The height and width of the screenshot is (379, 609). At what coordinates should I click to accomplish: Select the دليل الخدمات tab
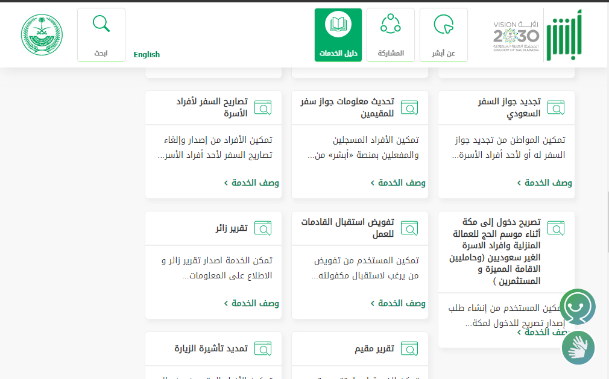pyautogui.click(x=338, y=35)
